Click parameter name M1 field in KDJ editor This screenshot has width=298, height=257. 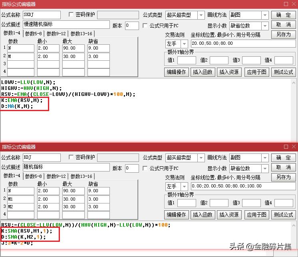click(x=21, y=199)
